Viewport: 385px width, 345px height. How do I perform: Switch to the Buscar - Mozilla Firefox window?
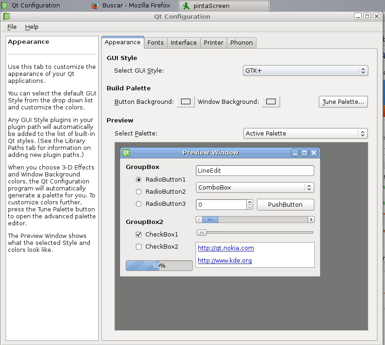coord(131,6)
